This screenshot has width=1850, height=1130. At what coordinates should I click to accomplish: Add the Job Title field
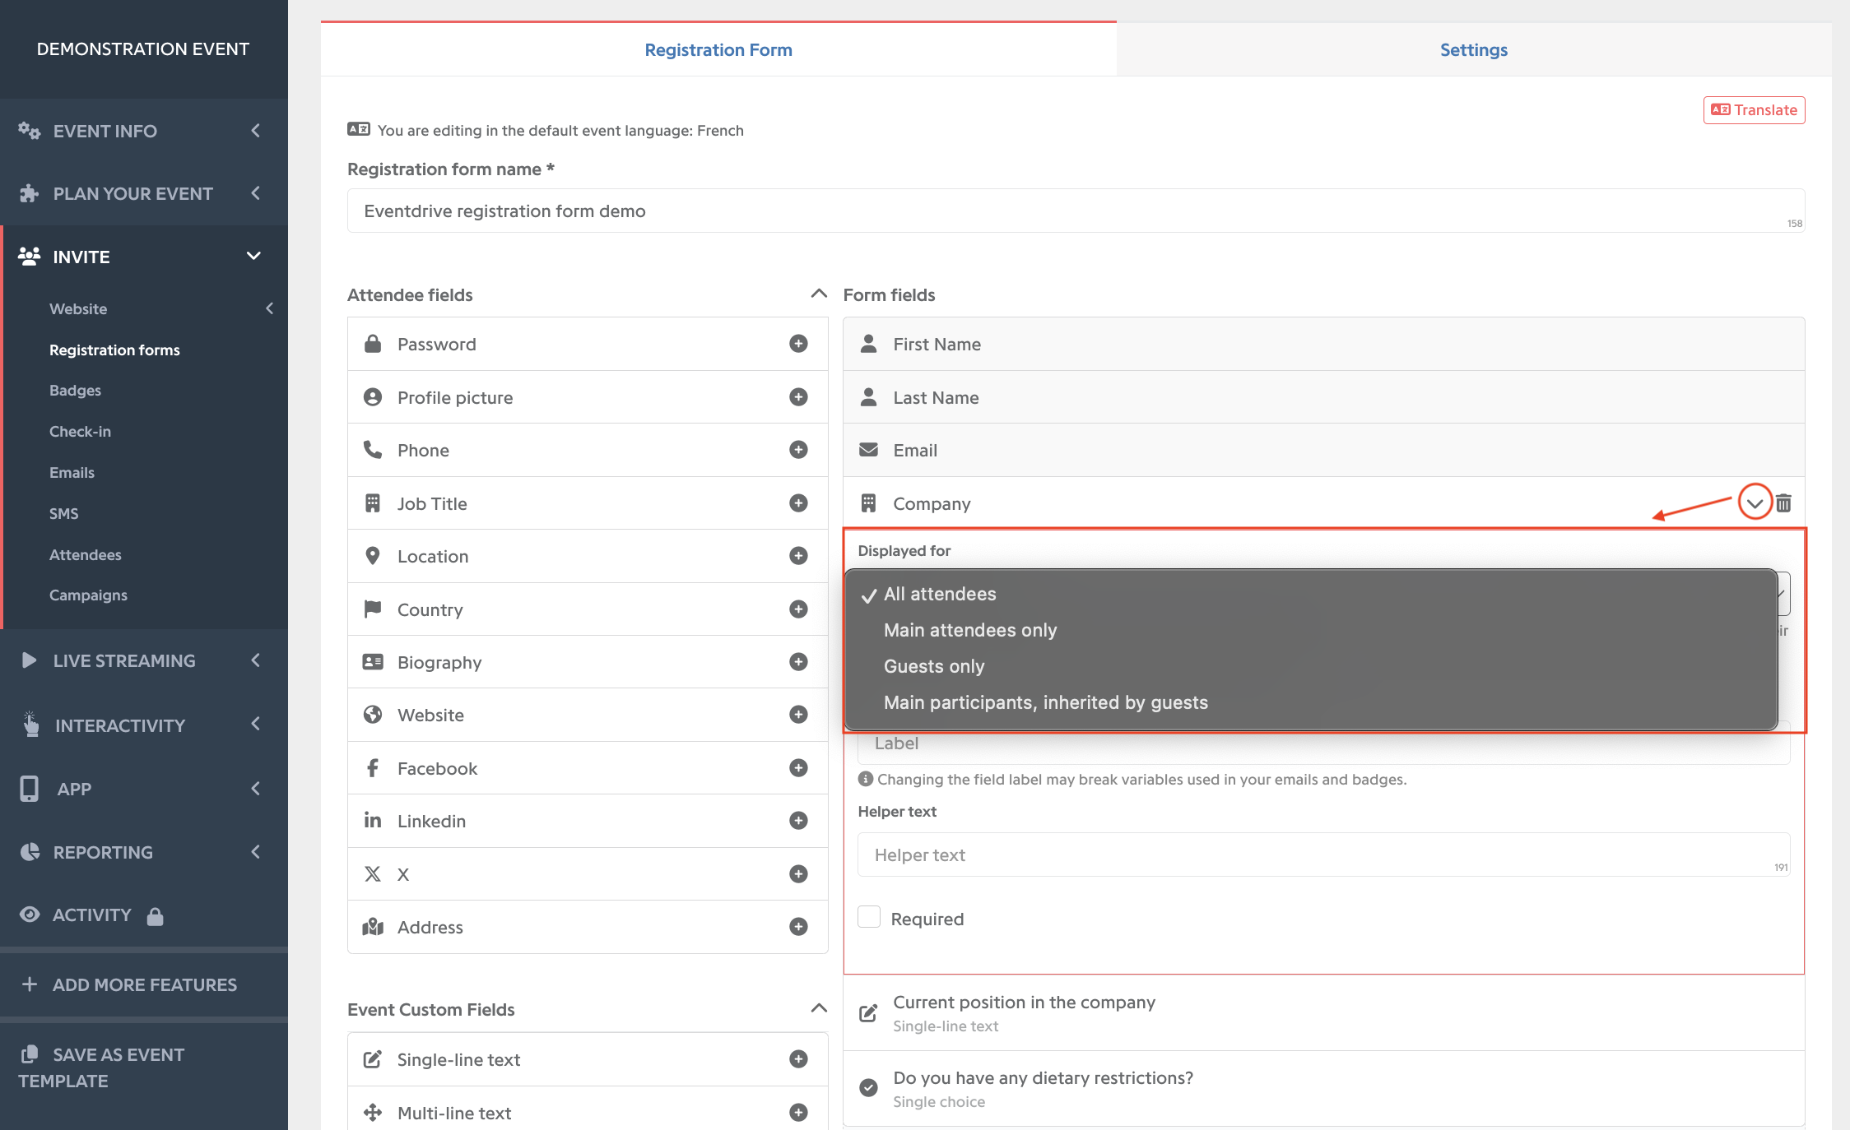[x=798, y=503]
